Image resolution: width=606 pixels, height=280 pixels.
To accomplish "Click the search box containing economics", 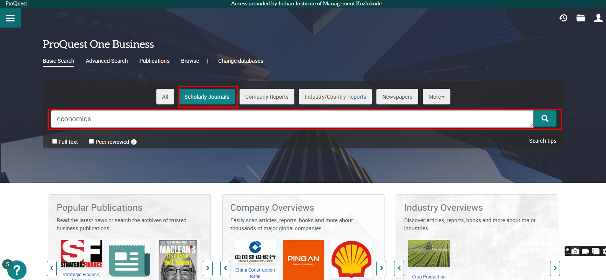I will coord(291,119).
